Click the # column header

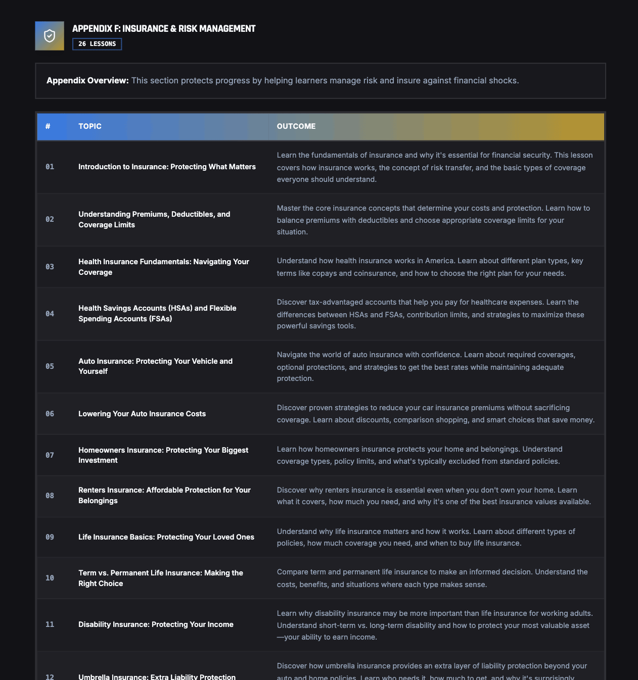pos(48,126)
